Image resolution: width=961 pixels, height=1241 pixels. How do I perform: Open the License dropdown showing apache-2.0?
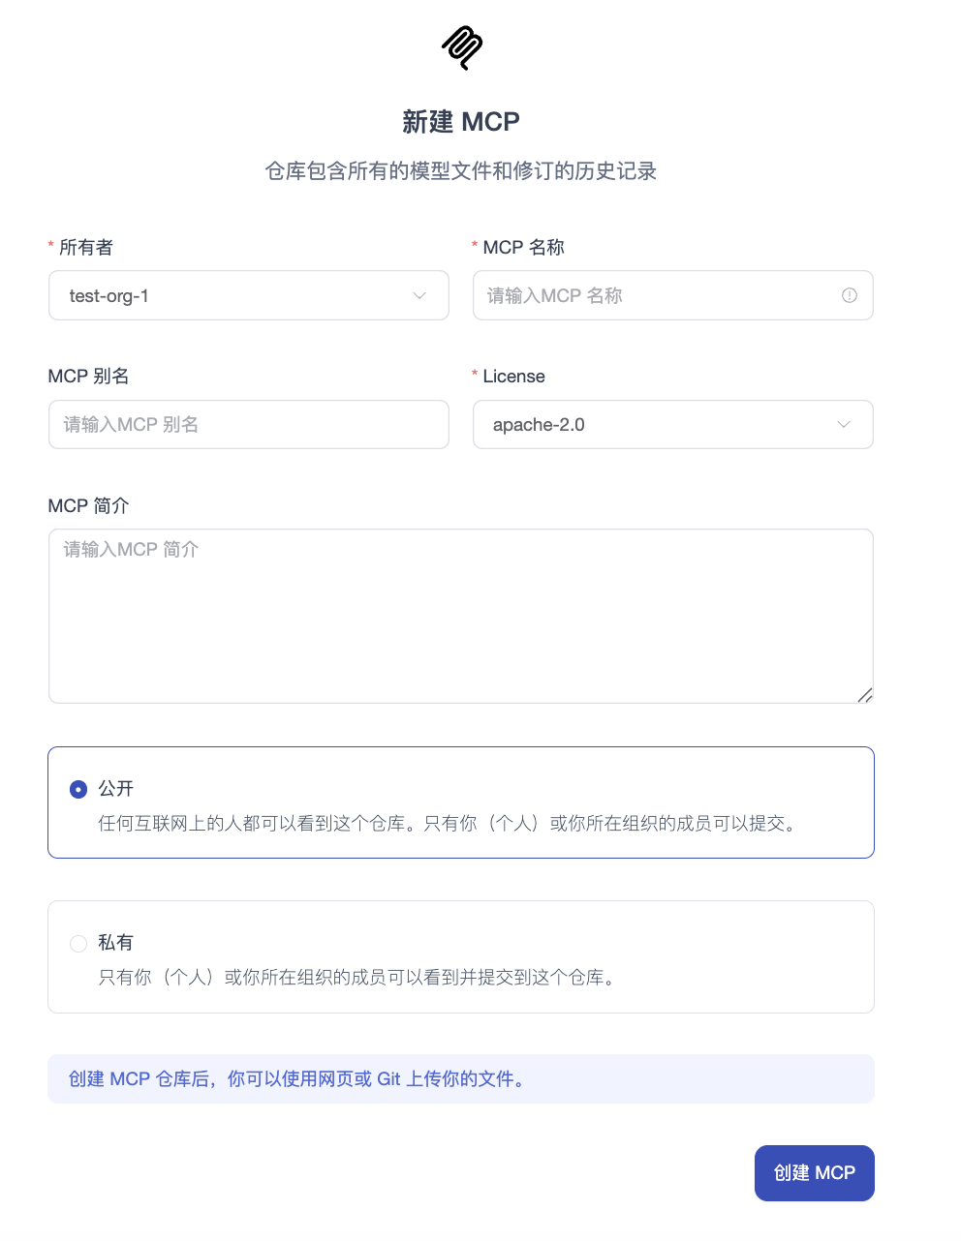[672, 424]
